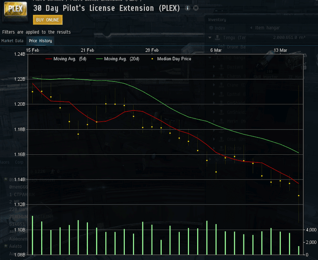Expand Orca in background Inventory ship hangar
Image resolution: width=318 pixels, height=260 pixels.
(x=214, y=140)
